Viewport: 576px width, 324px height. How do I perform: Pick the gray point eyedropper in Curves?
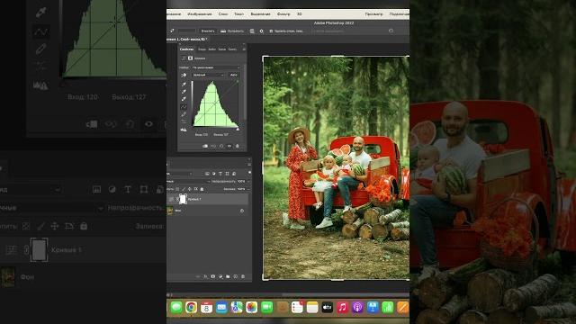pyautogui.click(x=184, y=92)
